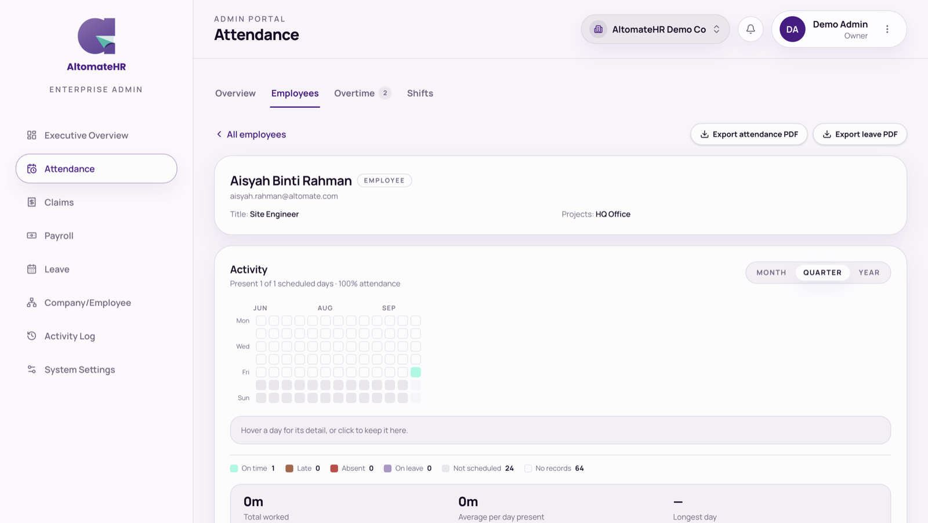Screen dimensions: 928x523
Task: Go to the Shifts tab
Action: click(420, 93)
